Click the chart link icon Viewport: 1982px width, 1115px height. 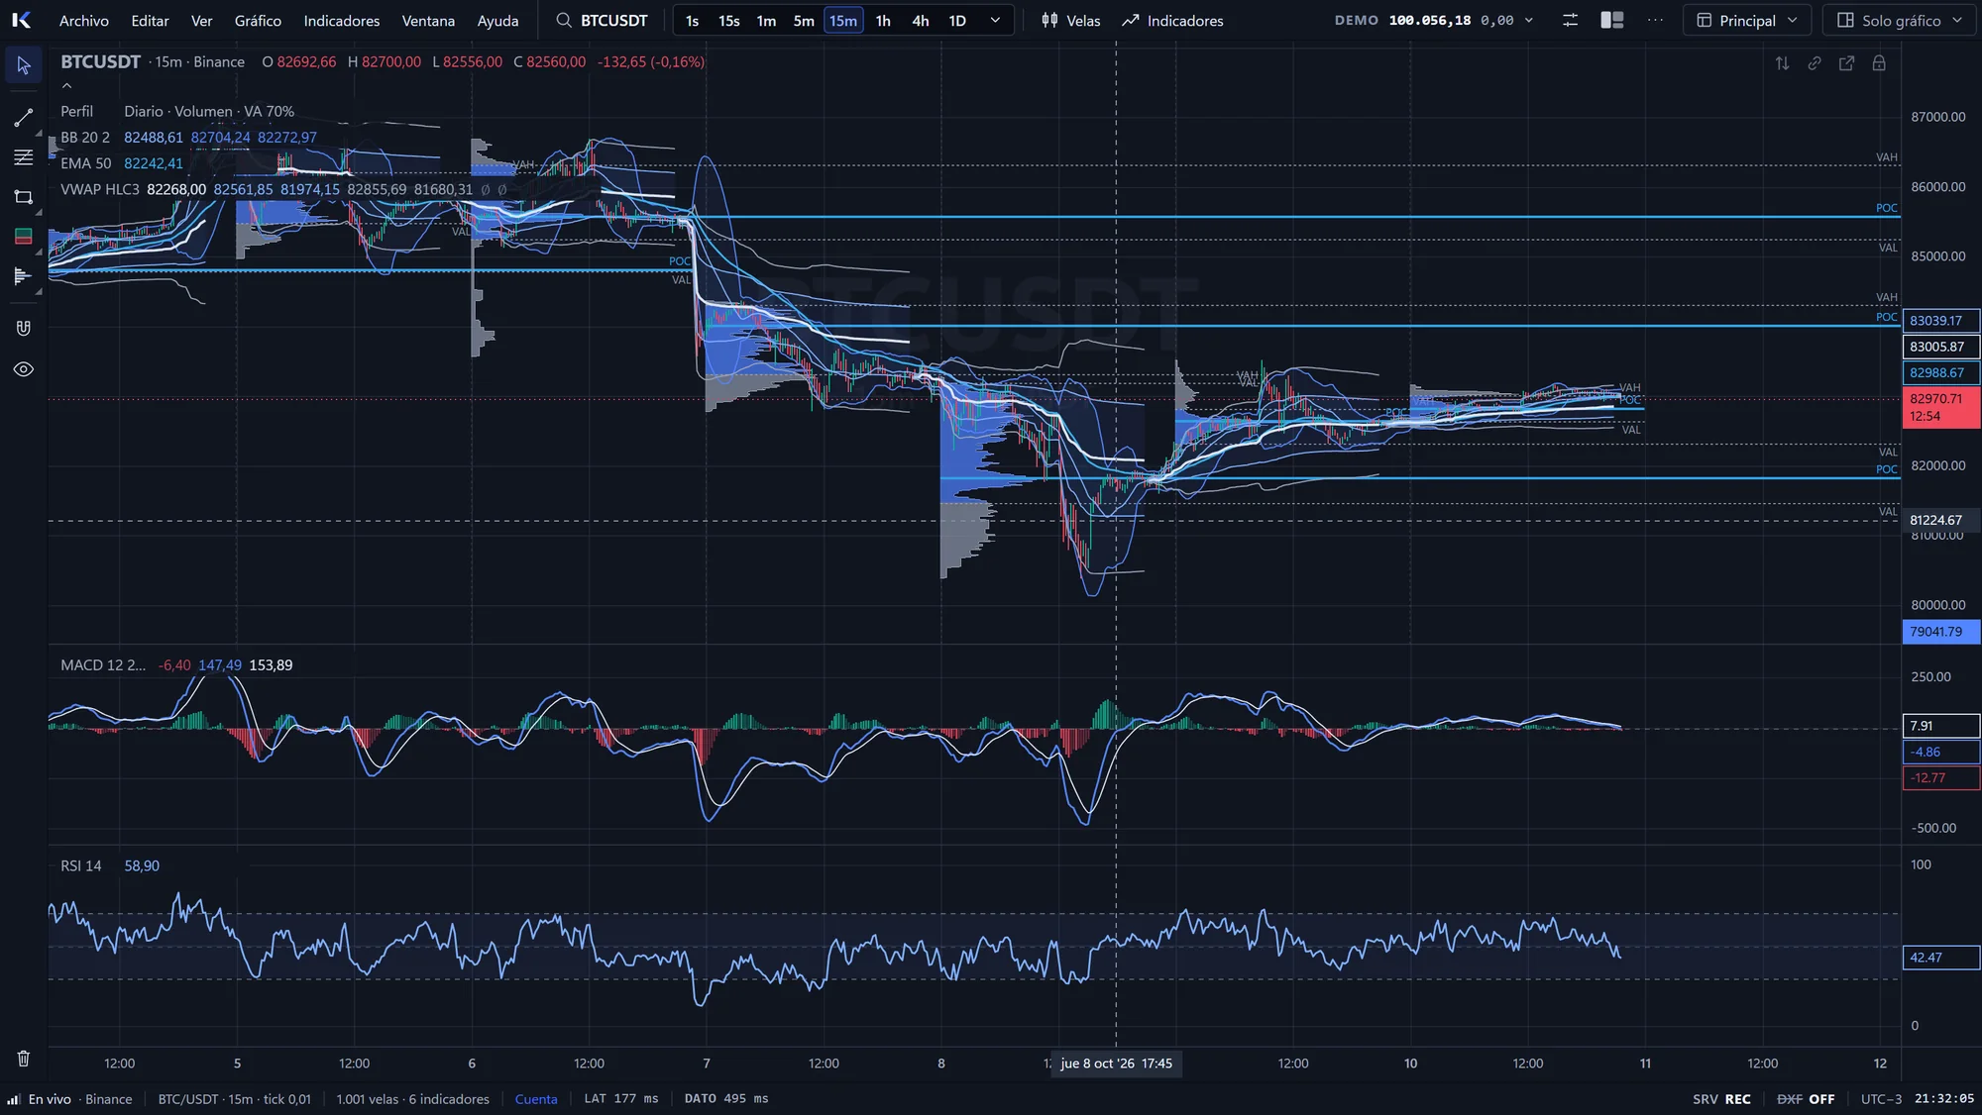pyautogui.click(x=1815, y=63)
